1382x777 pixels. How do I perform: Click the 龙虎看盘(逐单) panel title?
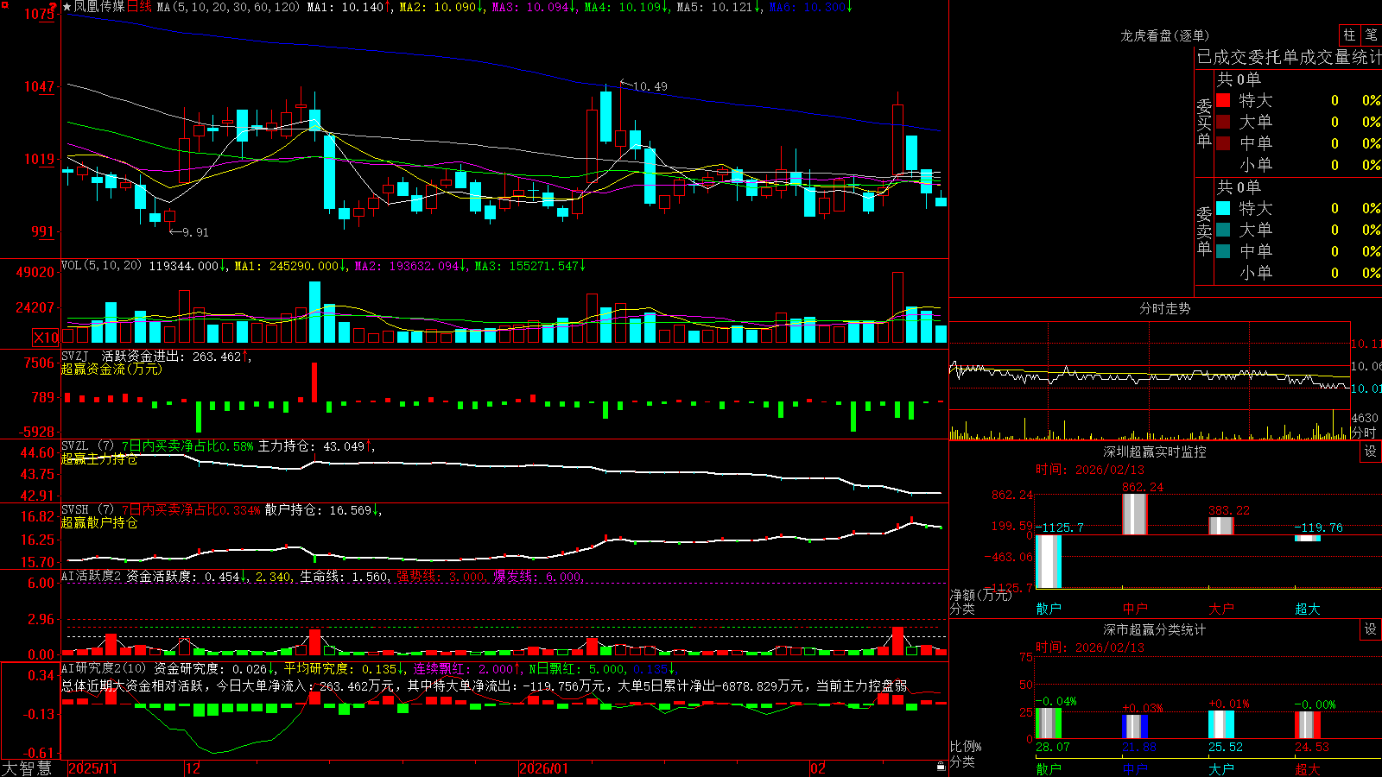1165,35
